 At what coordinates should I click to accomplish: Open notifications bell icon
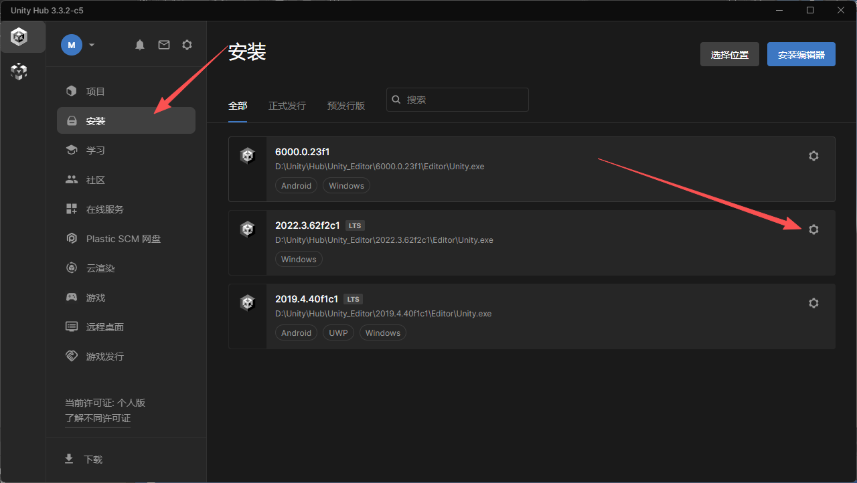tap(140, 45)
